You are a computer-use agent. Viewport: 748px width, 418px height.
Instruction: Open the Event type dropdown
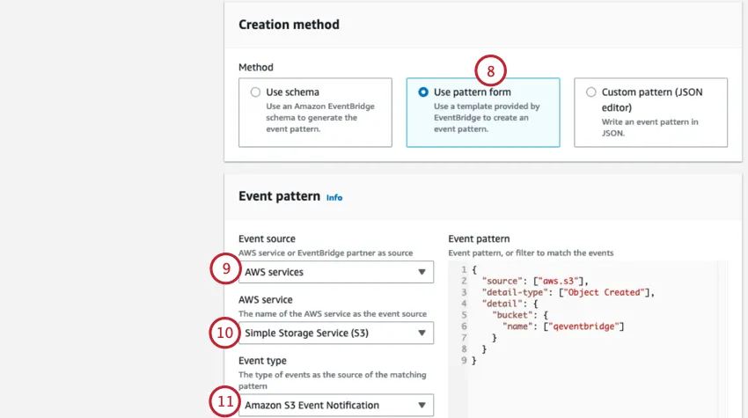335,405
